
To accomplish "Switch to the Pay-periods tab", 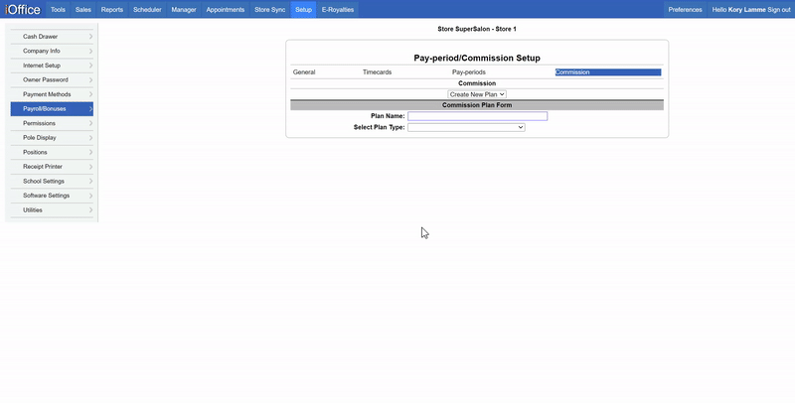I will click(x=469, y=72).
